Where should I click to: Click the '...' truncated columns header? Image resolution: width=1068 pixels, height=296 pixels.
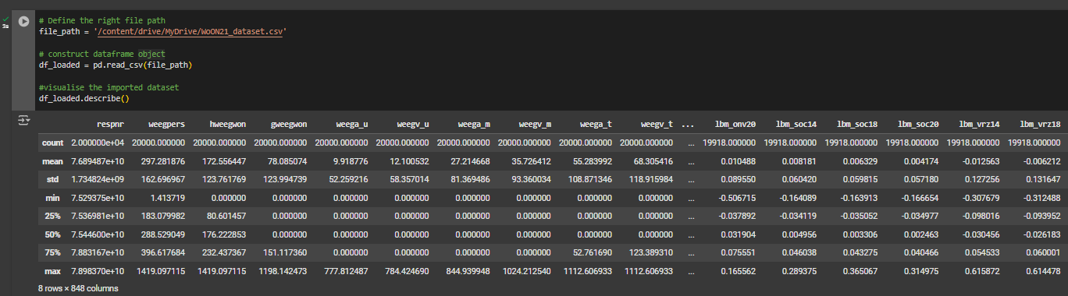point(687,124)
